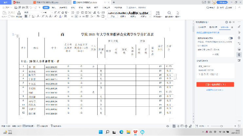This screenshot has height=136, width=243.
Task: Click the table move handle
Action: 17,36
